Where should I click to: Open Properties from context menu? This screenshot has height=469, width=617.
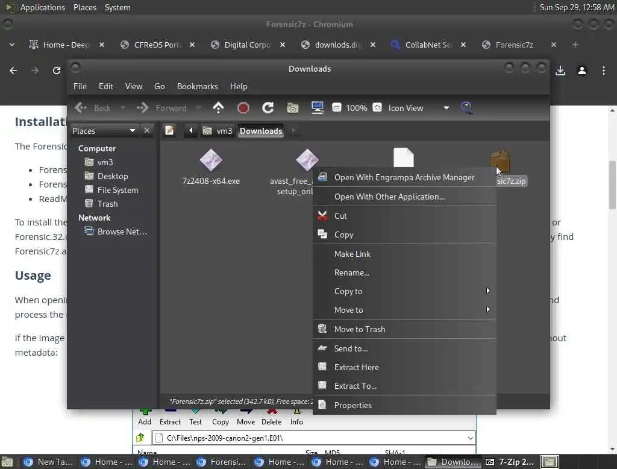coord(404,405)
